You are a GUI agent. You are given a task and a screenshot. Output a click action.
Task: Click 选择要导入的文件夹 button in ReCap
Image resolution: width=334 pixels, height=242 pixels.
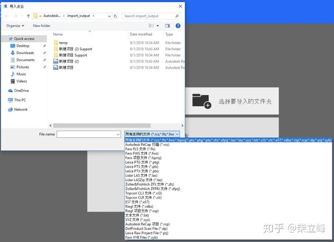point(232,101)
